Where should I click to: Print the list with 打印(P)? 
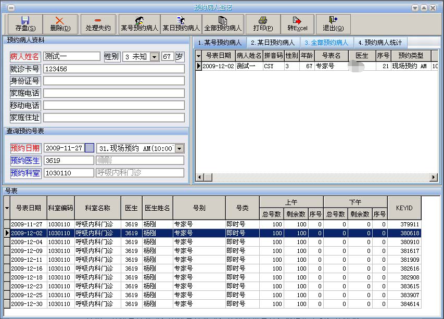[263, 24]
